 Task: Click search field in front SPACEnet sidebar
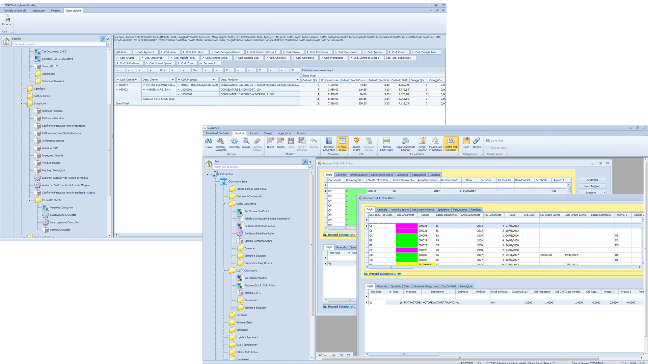tap(261, 167)
